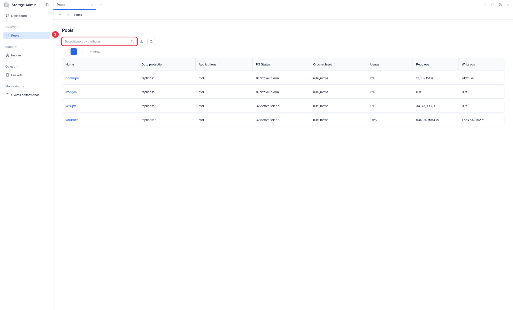The height and width of the screenshot is (310, 513).
Task: Open the k8s-pv pool link
Action: (71, 106)
